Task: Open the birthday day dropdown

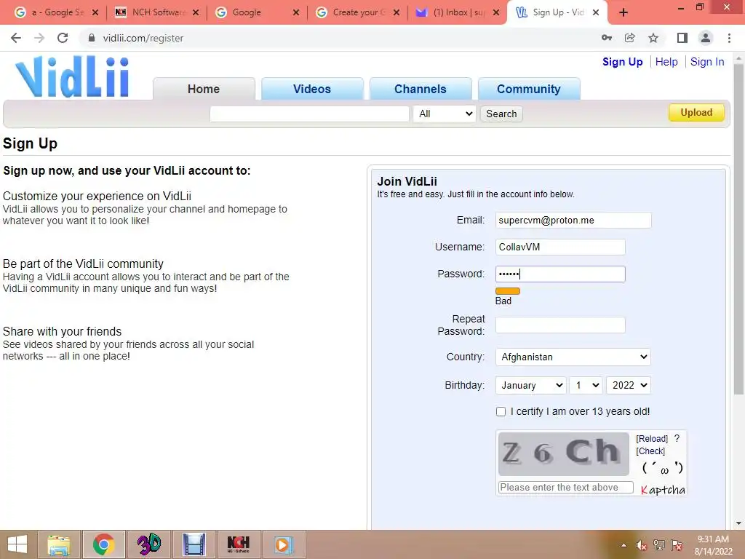Action: (586, 385)
